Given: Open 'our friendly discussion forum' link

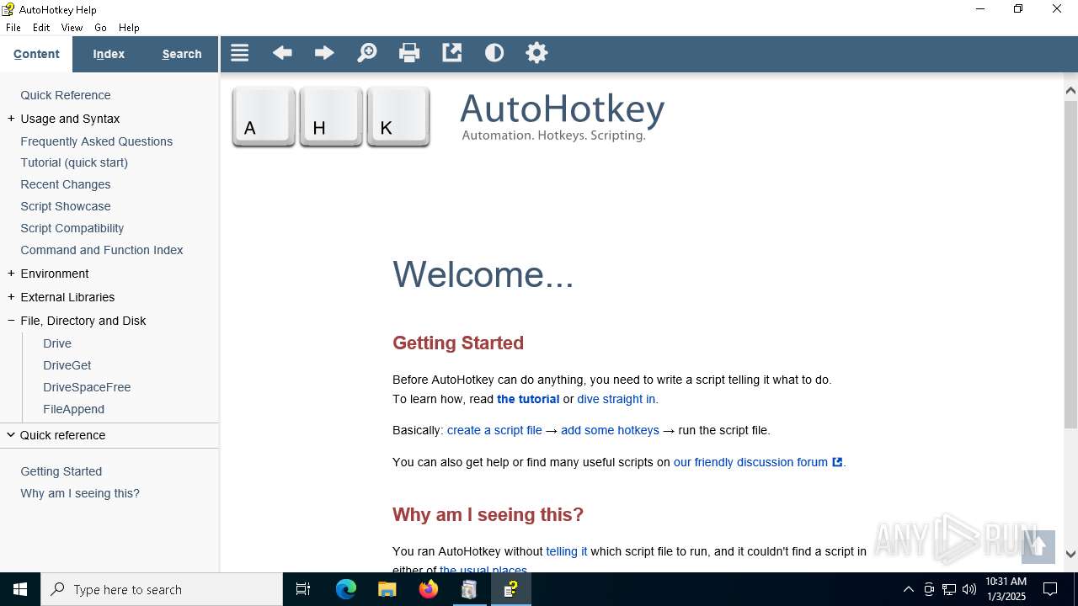Looking at the screenshot, I should pos(750,462).
